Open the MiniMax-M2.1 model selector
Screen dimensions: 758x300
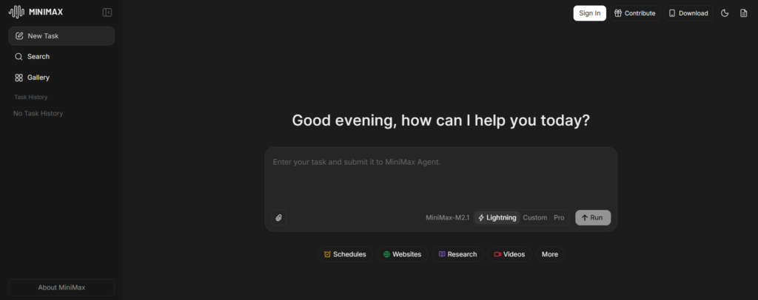click(447, 218)
